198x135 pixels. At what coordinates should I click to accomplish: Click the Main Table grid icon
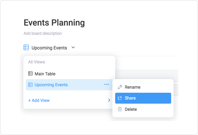[x=30, y=74]
